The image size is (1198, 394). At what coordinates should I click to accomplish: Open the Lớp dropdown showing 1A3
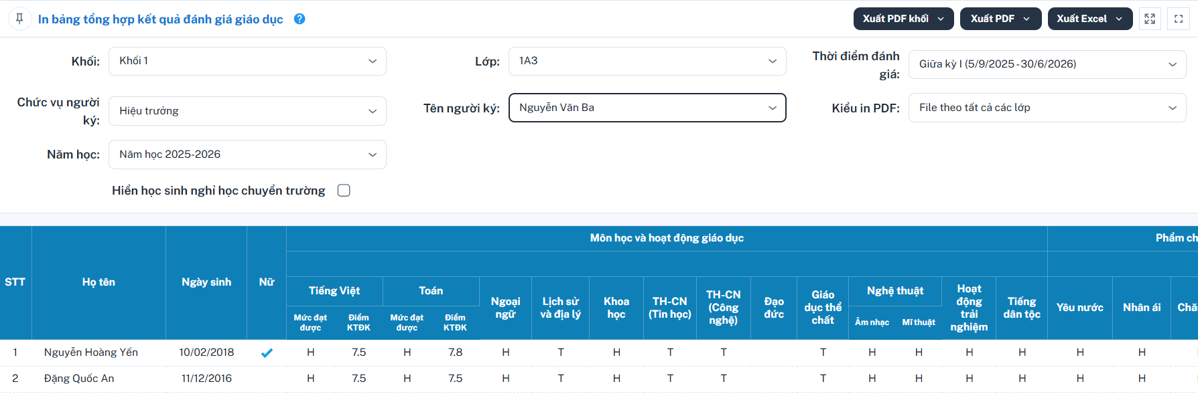click(x=647, y=61)
